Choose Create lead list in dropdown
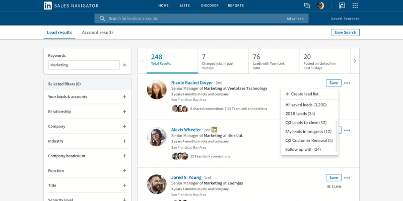This screenshot has height=201, width=403. (310, 94)
